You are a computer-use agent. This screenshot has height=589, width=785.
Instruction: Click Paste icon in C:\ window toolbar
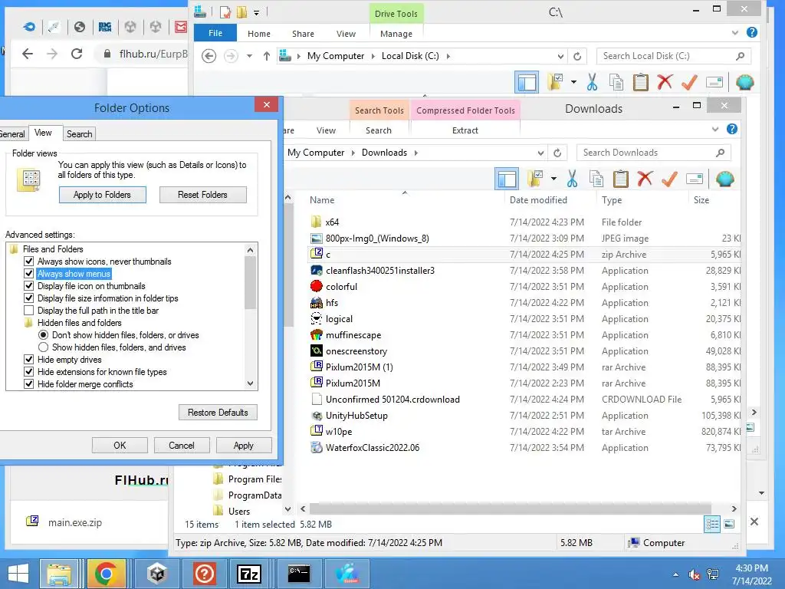click(640, 82)
